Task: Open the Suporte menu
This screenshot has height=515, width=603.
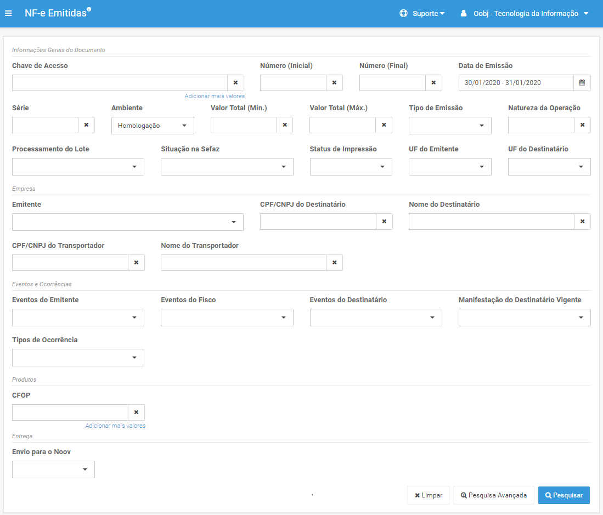Action: [x=429, y=14]
